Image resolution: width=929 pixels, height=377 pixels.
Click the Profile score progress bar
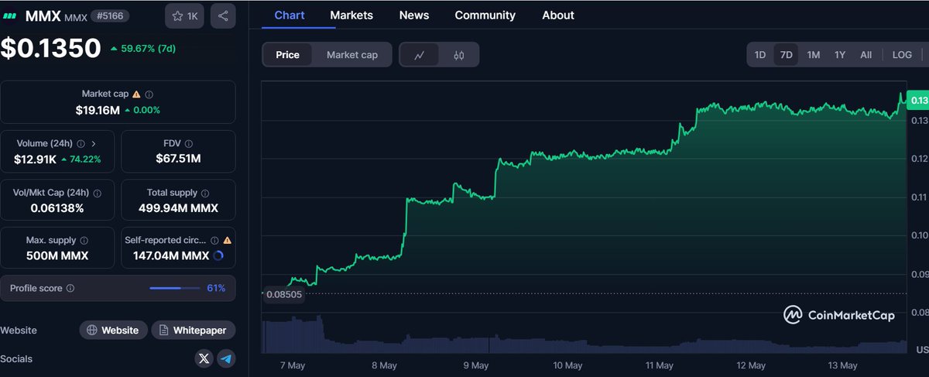point(174,288)
